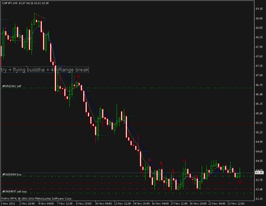Click the 88.55 price scale label

259,28
